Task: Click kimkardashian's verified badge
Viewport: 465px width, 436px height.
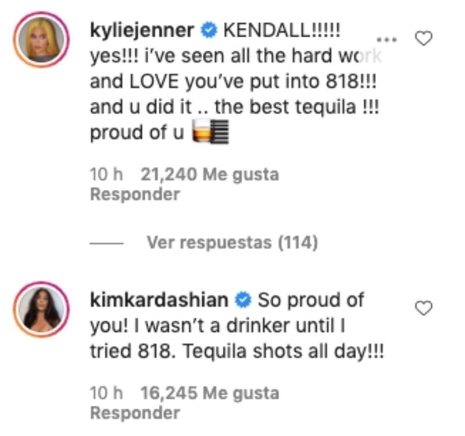Action: (x=242, y=300)
